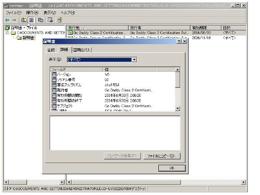Select the 有効期間の終了 field row
This screenshot has height=195, width=260.
pyautogui.click(x=112, y=100)
